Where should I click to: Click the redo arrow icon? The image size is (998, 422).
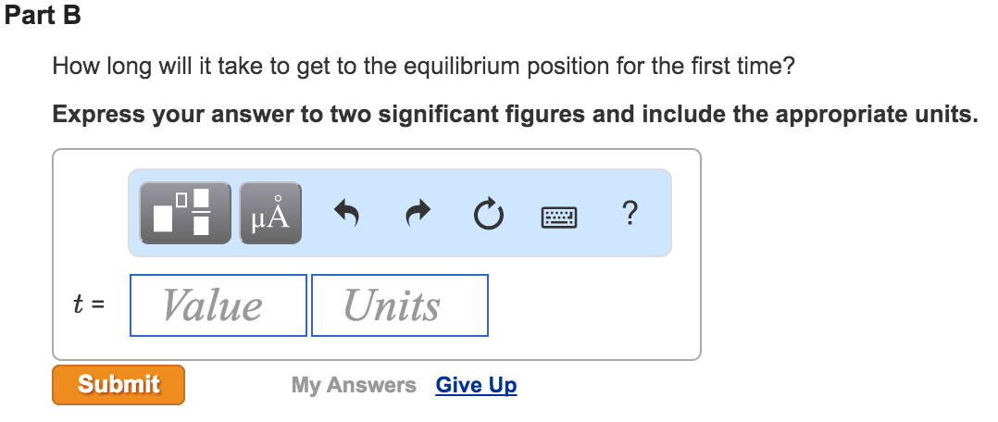click(x=418, y=213)
